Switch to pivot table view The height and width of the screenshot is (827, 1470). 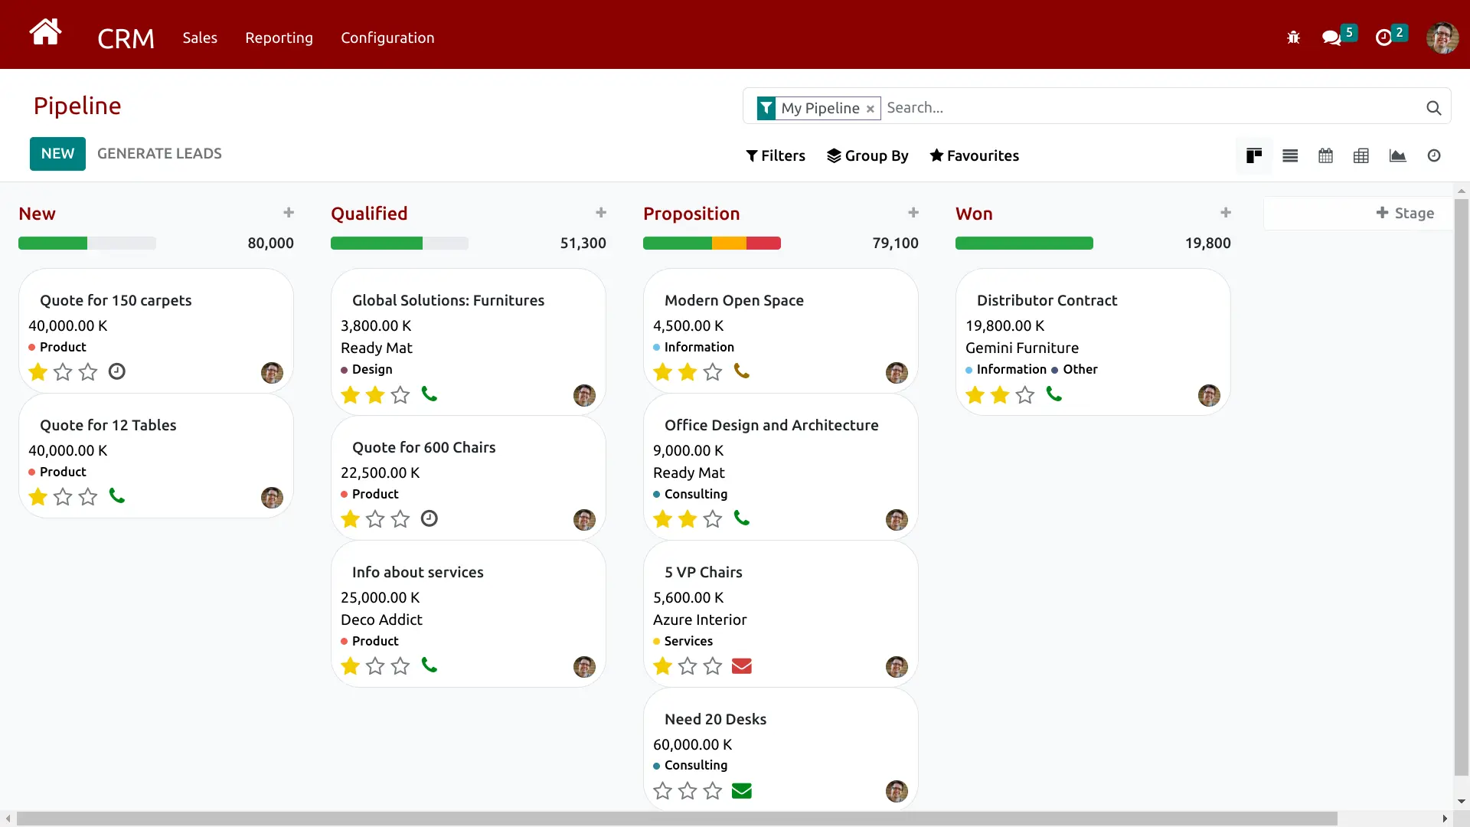click(x=1361, y=156)
